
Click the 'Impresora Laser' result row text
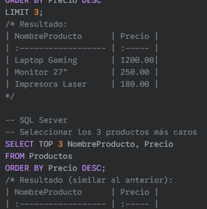click(51, 85)
